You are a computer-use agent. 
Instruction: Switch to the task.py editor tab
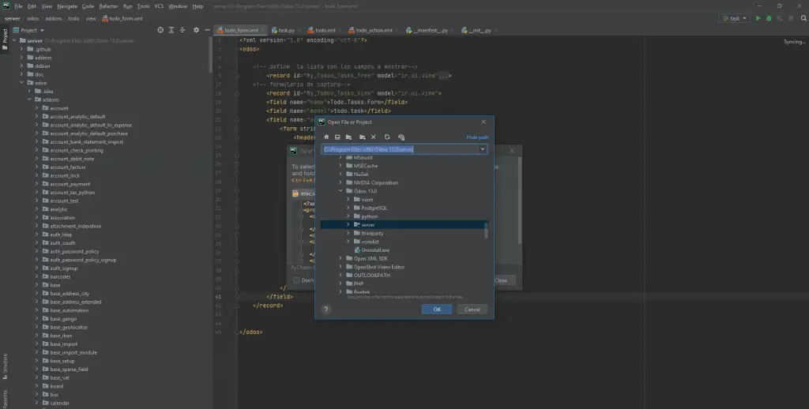click(x=285, y=30)
